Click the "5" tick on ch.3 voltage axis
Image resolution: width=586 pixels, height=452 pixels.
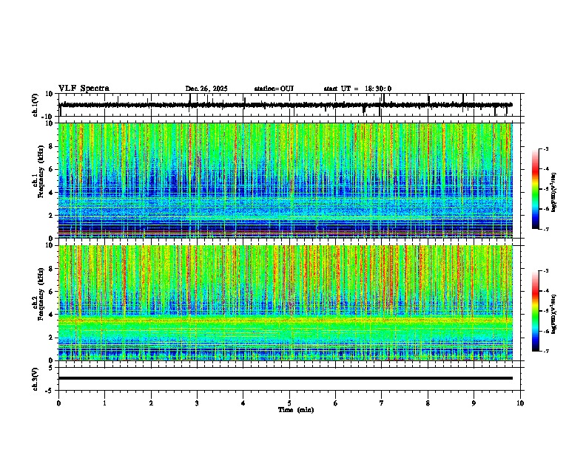pyautogui.click(x=51, y=368)
